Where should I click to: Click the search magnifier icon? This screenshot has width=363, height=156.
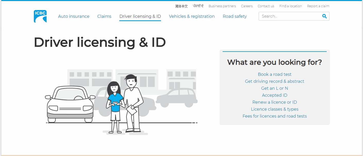pyautogui.click(x=324, y=16)
